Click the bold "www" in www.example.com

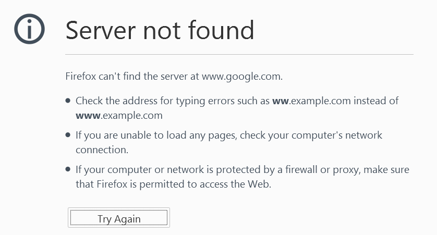tap(88, 115)
